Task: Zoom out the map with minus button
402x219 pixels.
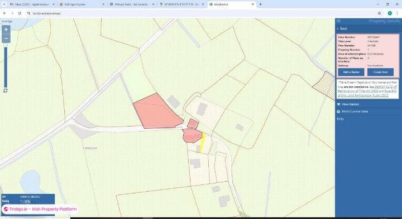Action: pos(6,38)
